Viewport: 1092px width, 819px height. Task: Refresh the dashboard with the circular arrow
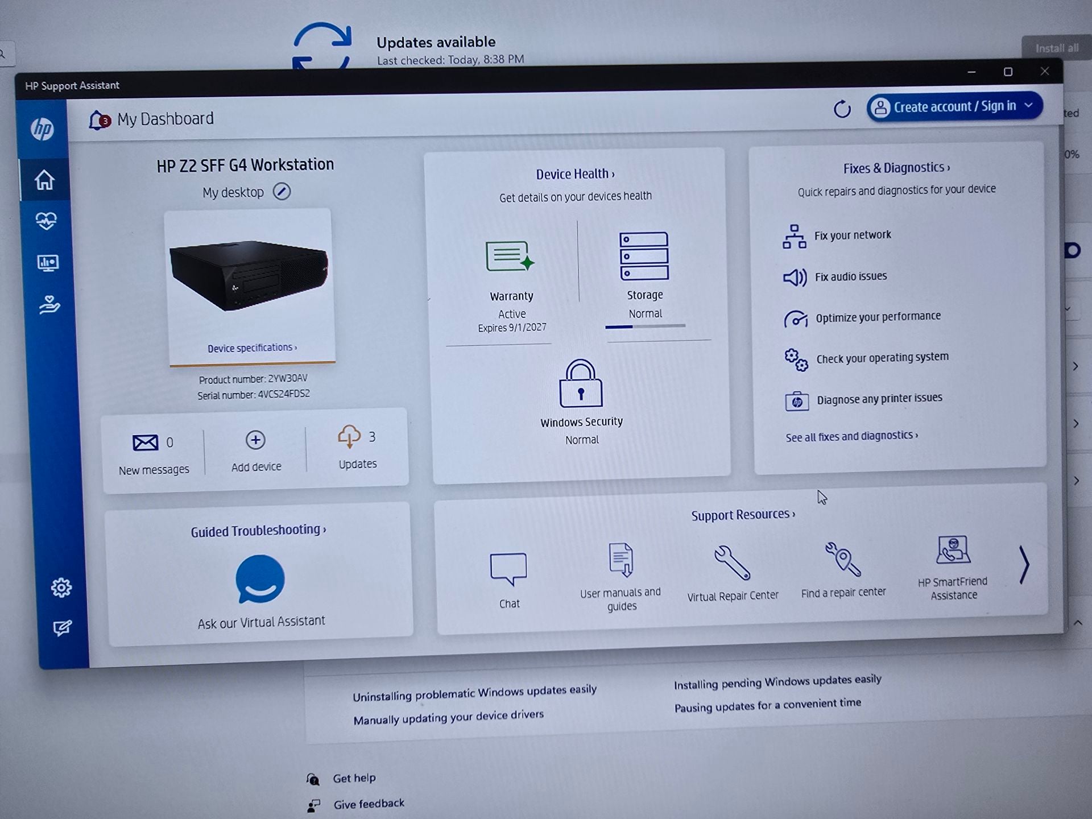842,108
